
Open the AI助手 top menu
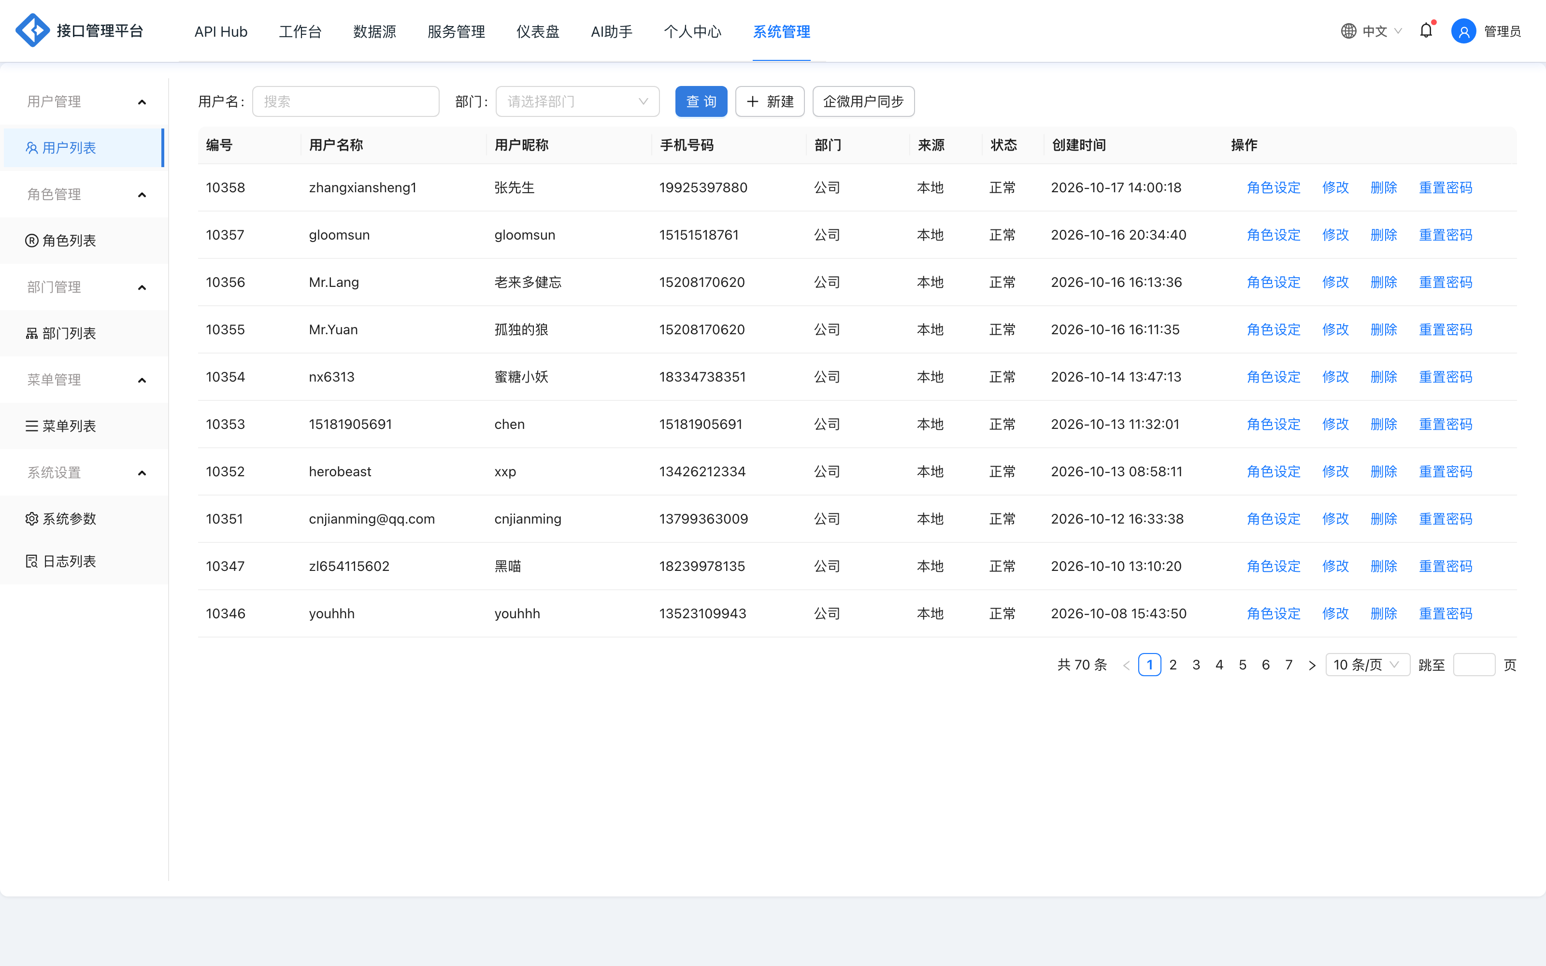coord(611,31)
